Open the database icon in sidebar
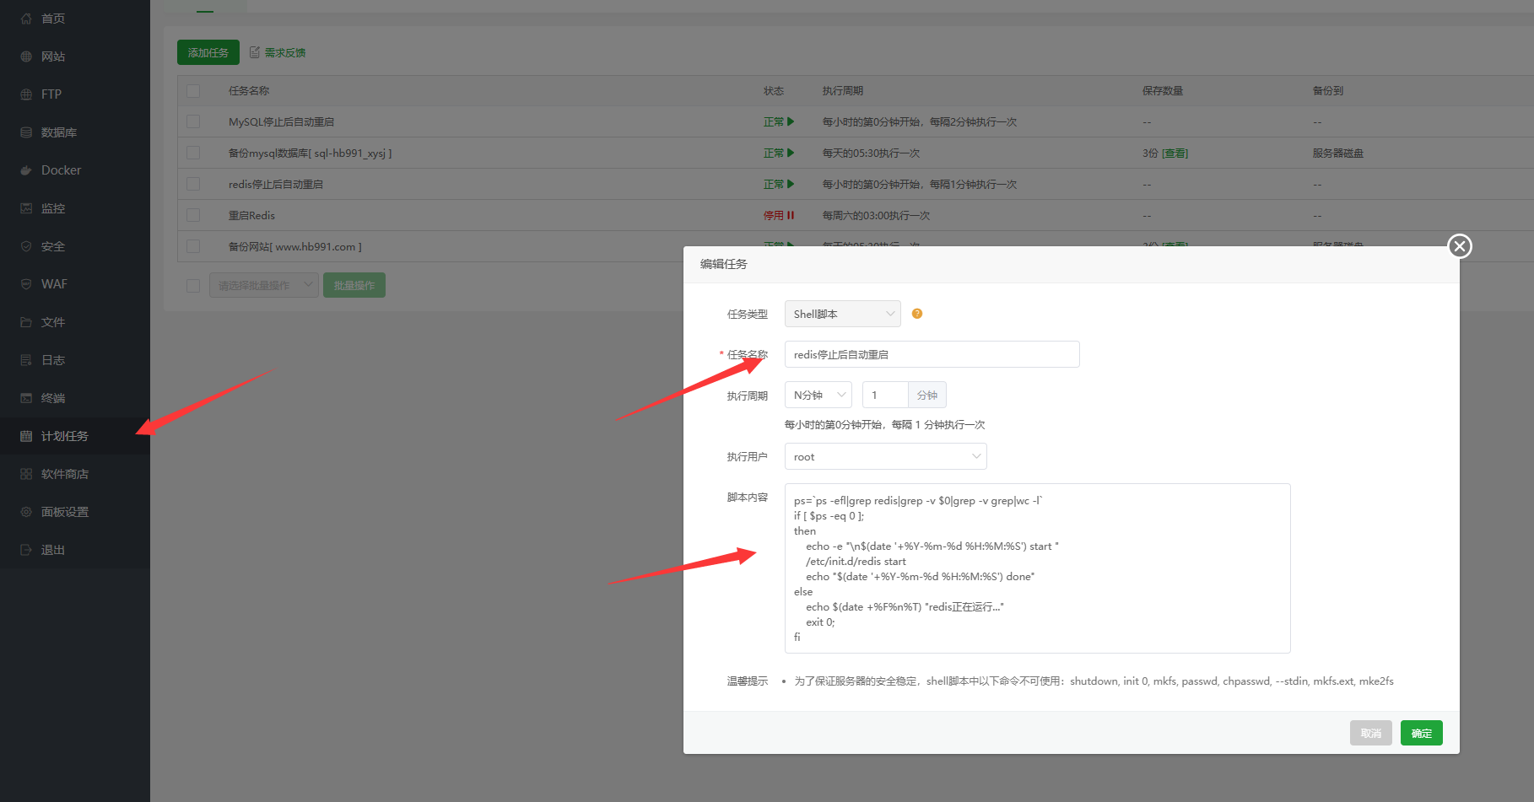The height and width of the screenshot is (802, 1534). (26, 132)
